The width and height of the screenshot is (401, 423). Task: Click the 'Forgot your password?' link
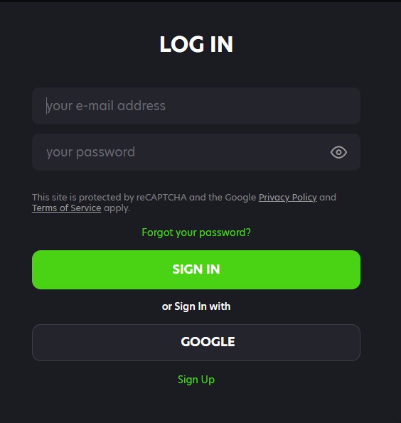pos(196,232)
